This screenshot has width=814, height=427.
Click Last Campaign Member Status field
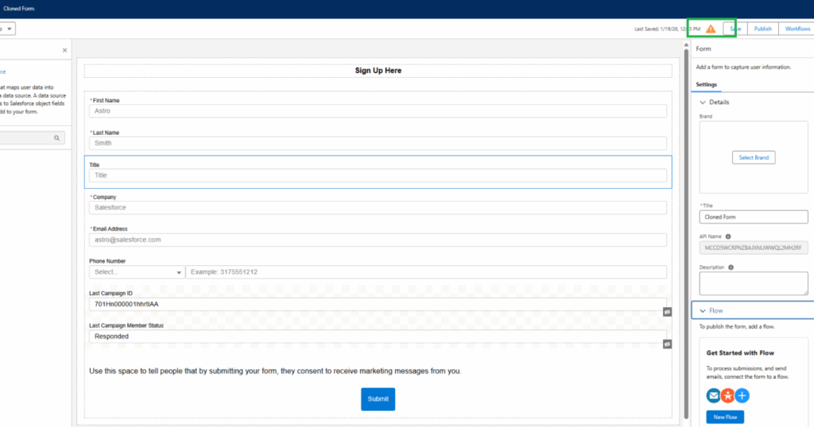click(378, 337)
